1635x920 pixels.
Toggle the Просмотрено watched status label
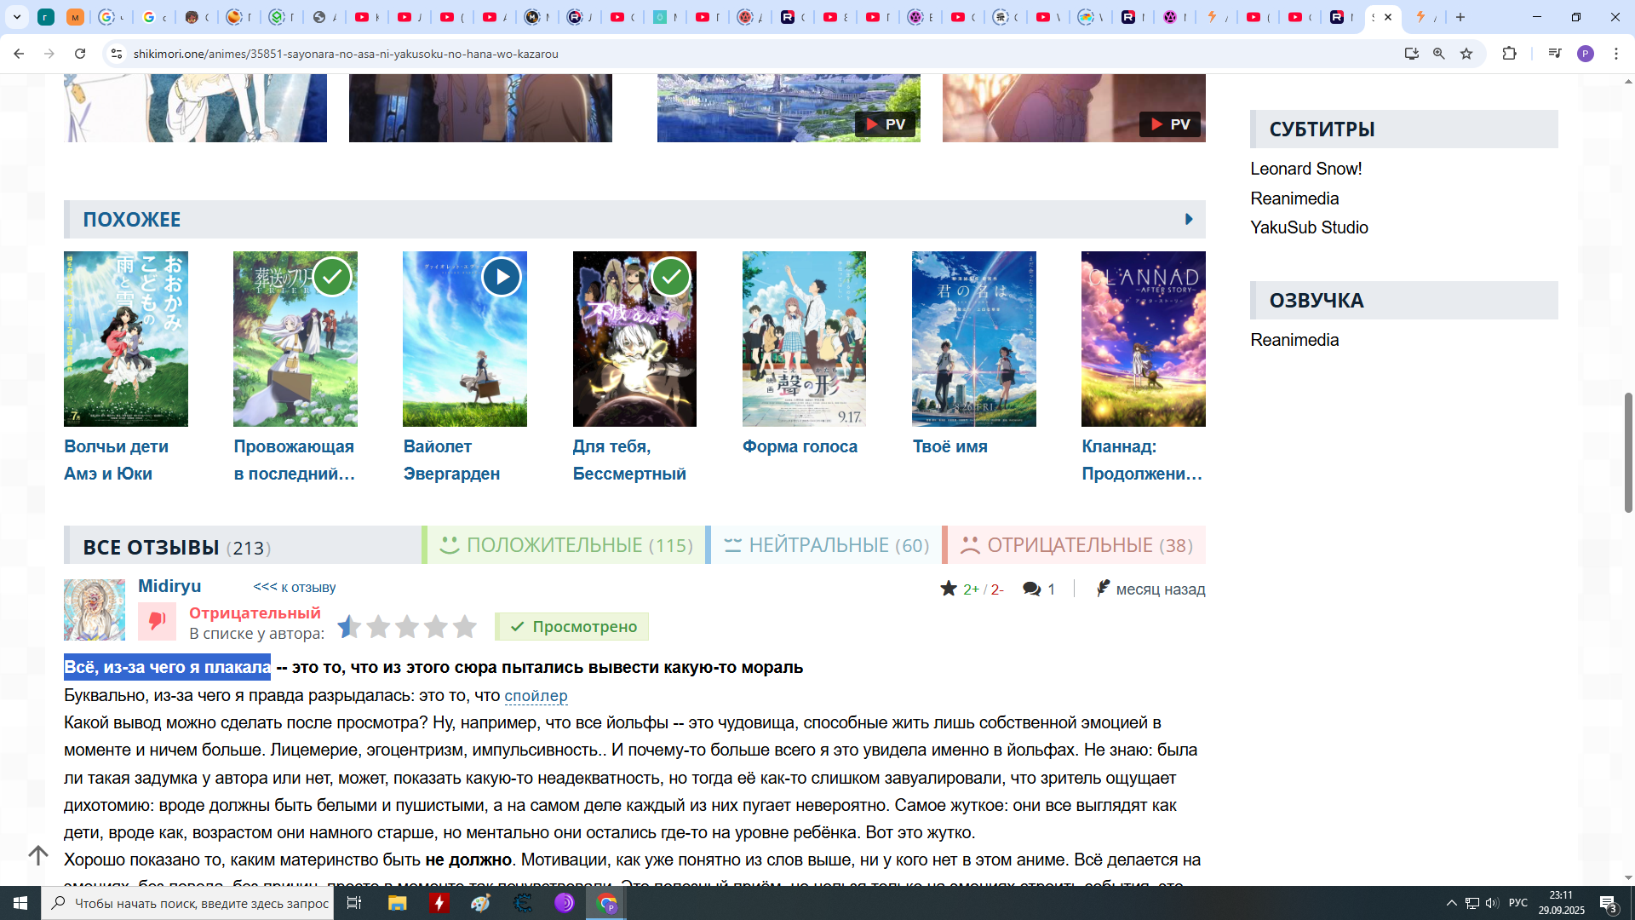tap(572, 627)
